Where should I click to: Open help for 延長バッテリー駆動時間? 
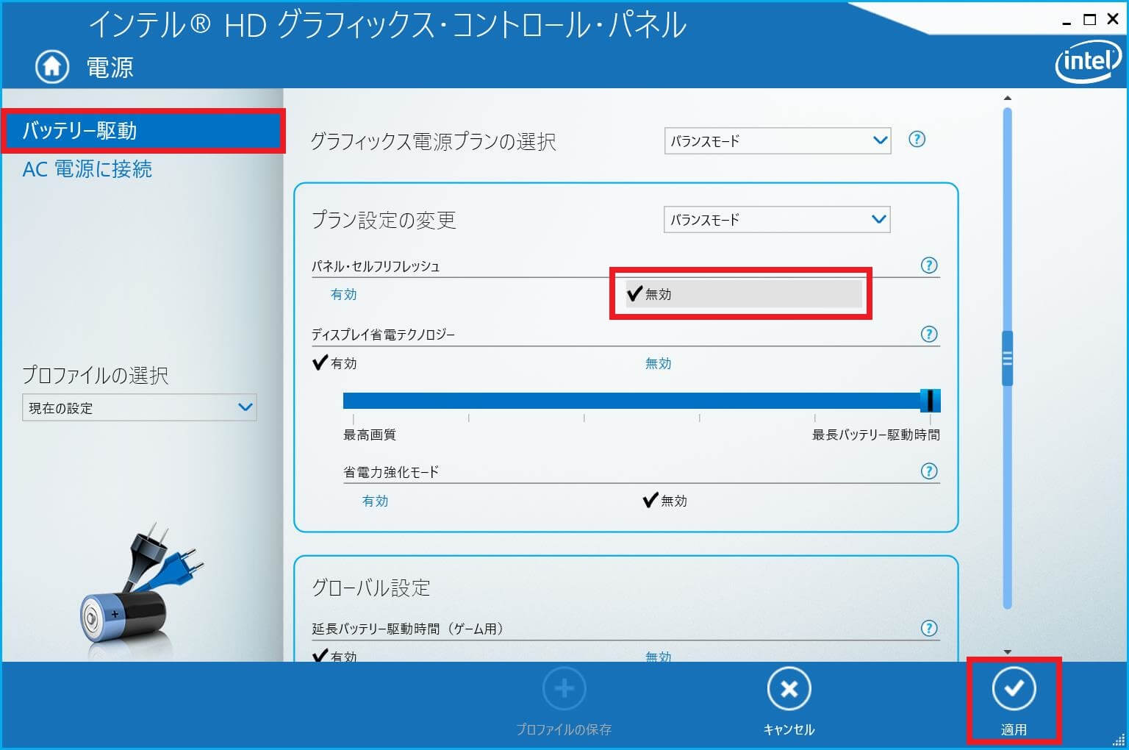929,628
